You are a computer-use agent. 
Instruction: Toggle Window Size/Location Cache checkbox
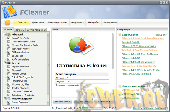tap(9, 45)
